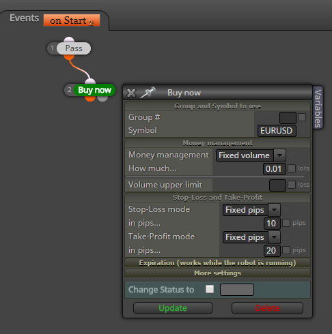332x334 pixels.
Task: Click the Volume upper limit field
Action: [277, 185]
